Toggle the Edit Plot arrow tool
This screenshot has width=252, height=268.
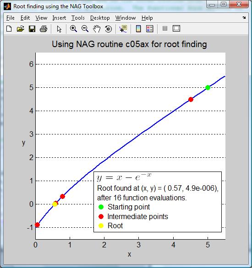59,29
